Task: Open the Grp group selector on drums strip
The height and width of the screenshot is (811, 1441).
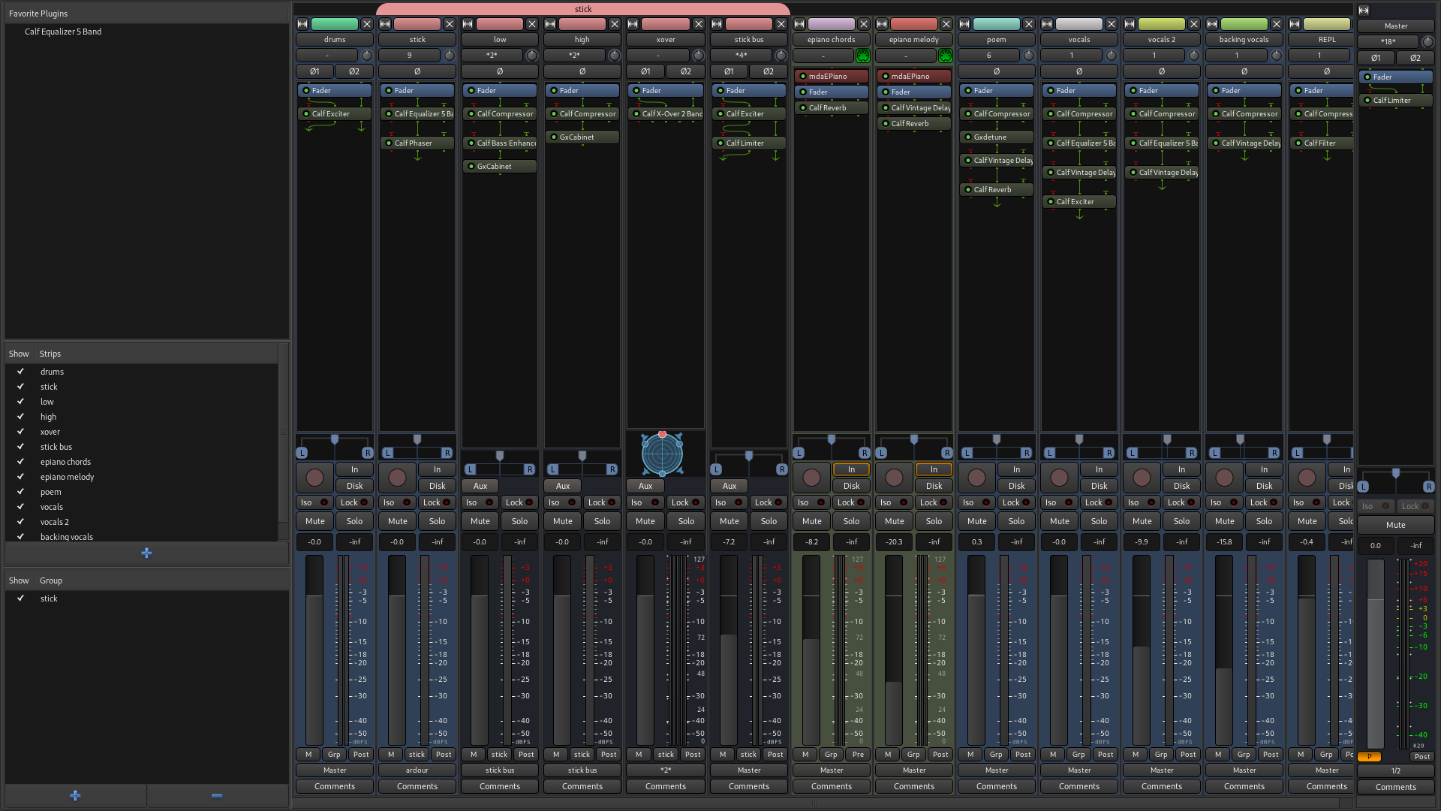Action: (x=334, y=755)
